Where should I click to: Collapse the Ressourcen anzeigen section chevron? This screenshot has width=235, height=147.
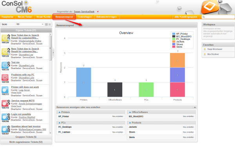pyautogui.click(x=195, y=108)
